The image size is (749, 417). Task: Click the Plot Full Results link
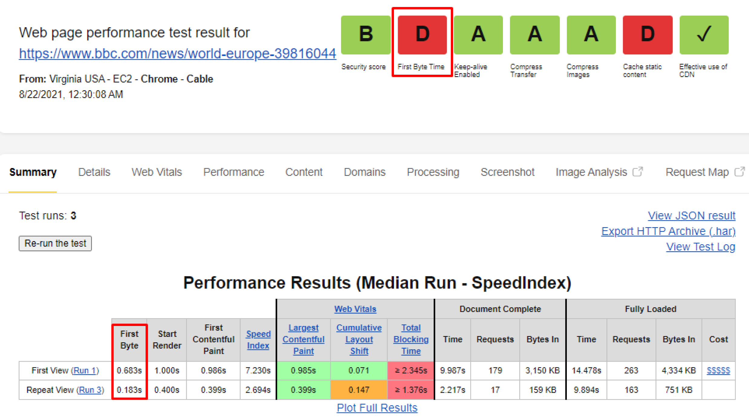pos(377,408)
